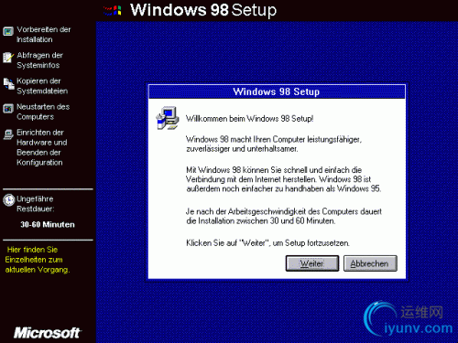This screenshot has height=343, width=458.
Task: Select the 'Abfragen der Systeminfos' step text
Action: click(x=39, y=60)
